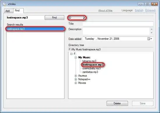
Task: Switch language to Greek (Ελληνικά)
Action: [150, 10]
